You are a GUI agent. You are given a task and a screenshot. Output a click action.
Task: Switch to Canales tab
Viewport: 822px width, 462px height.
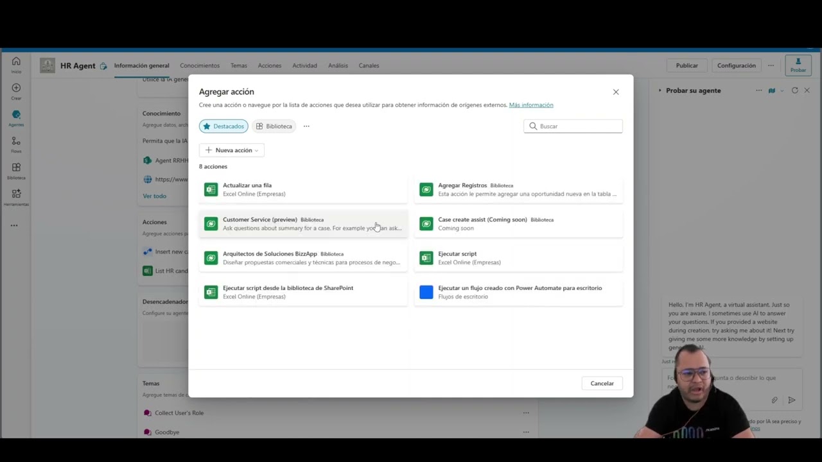(369, 65)
